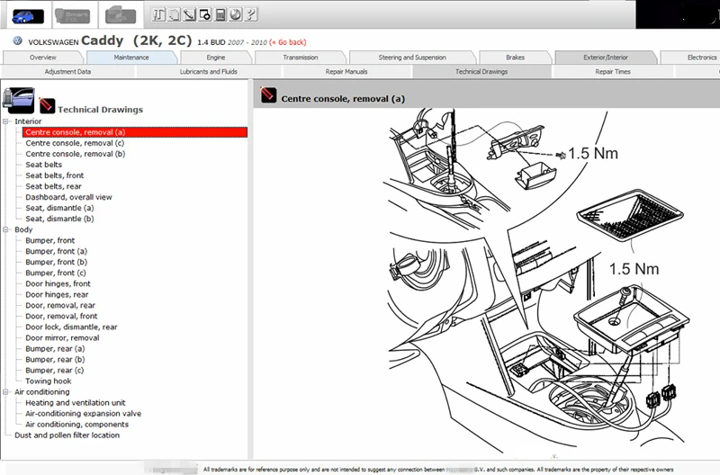Collapse the Body tree node
Screen dimensions: 720x475
click(6, 229)
